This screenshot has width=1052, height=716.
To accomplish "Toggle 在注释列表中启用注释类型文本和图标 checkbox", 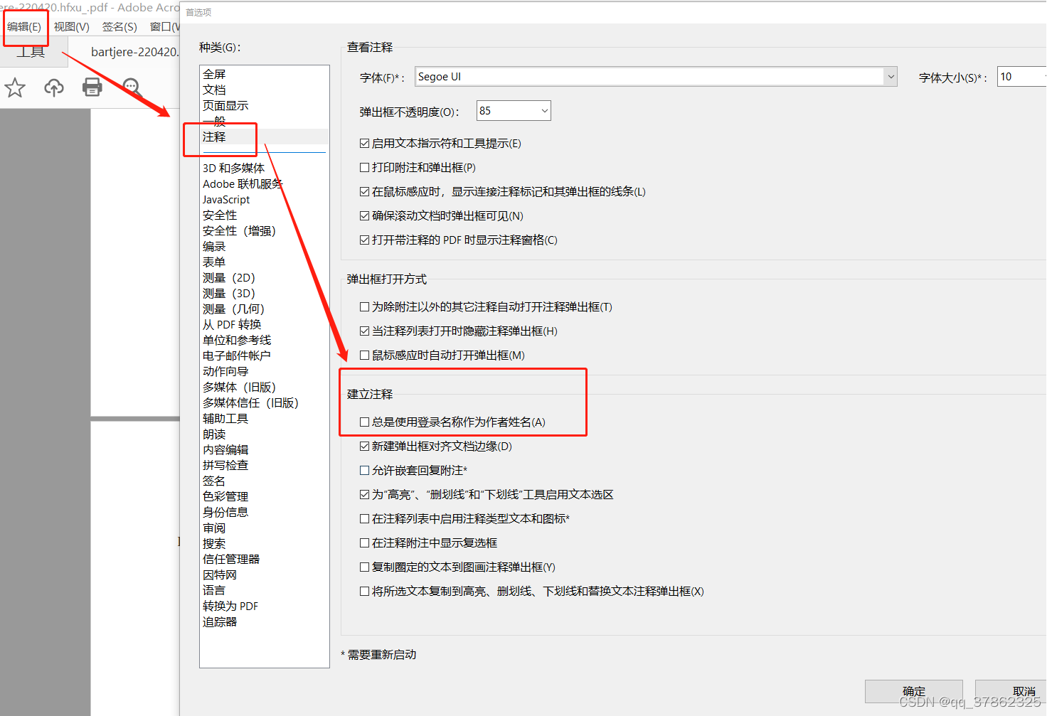I will click(x=364, y=519).
